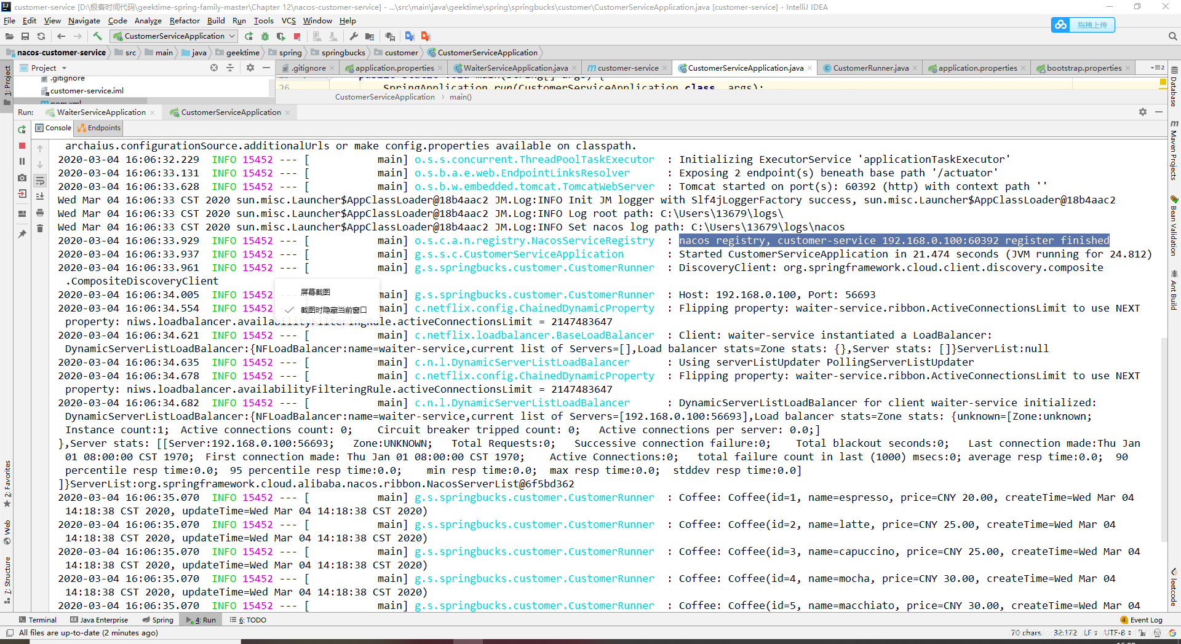The height and width of the screenshot is (644, 1181).
Task: Open the Event Log
Action: pyautogui.click(x=1142, y=620)
